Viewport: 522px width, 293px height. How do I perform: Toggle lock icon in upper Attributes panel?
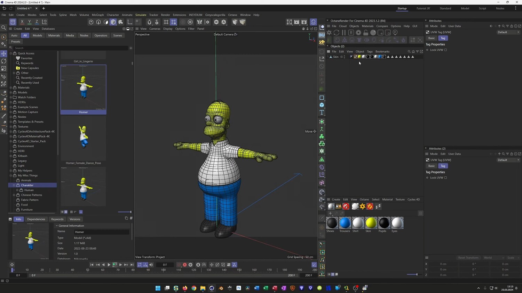[x=512, y=26]
